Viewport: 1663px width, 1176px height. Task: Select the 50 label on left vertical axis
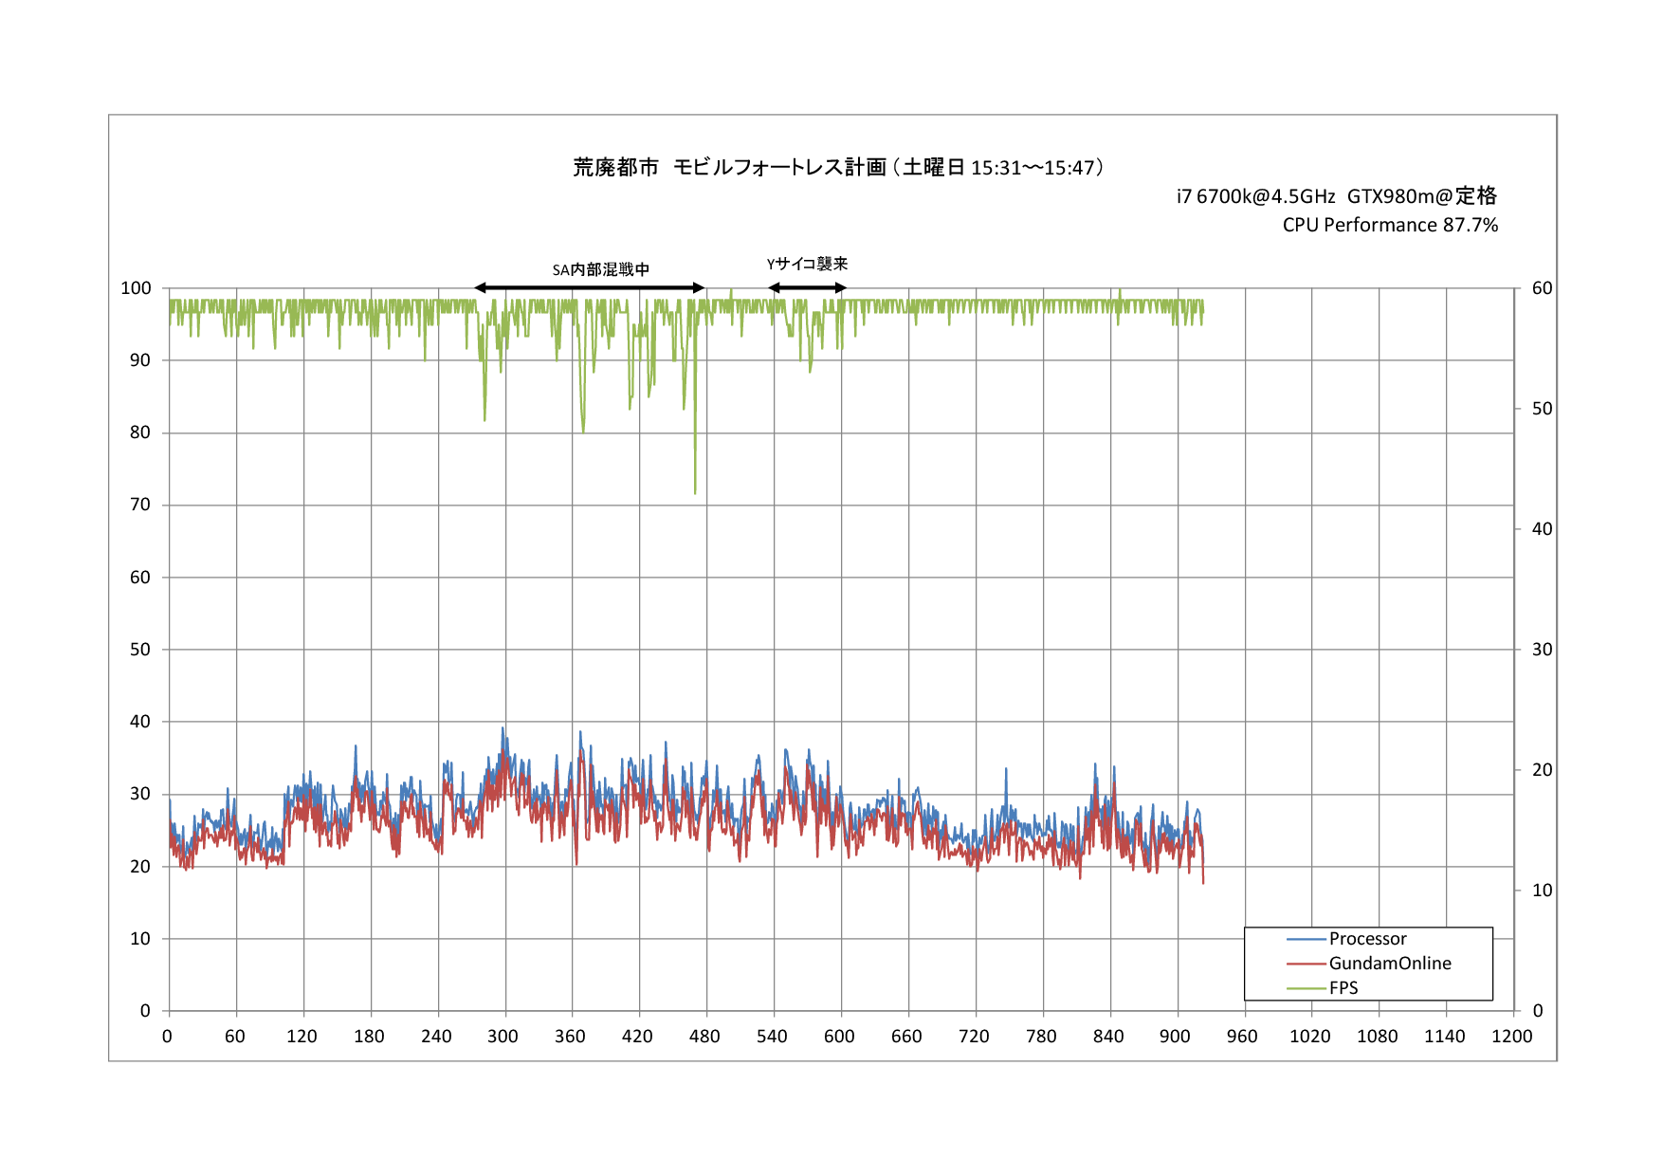(x=139, y=650)
